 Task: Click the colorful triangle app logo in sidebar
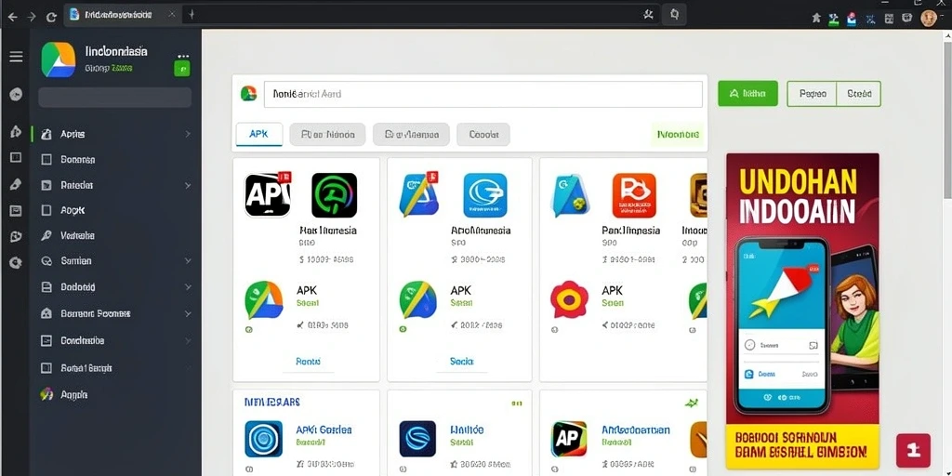click(59, 59)
